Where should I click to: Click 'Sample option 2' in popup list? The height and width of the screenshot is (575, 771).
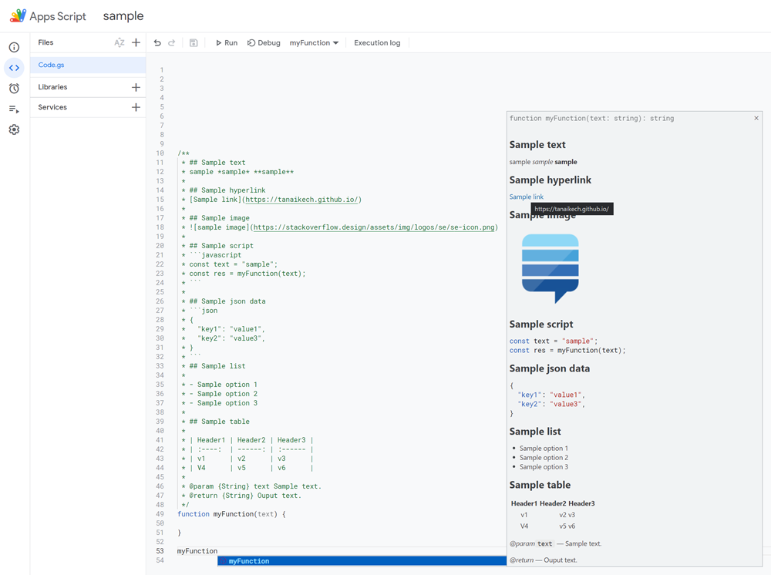[x=544, y=458]
